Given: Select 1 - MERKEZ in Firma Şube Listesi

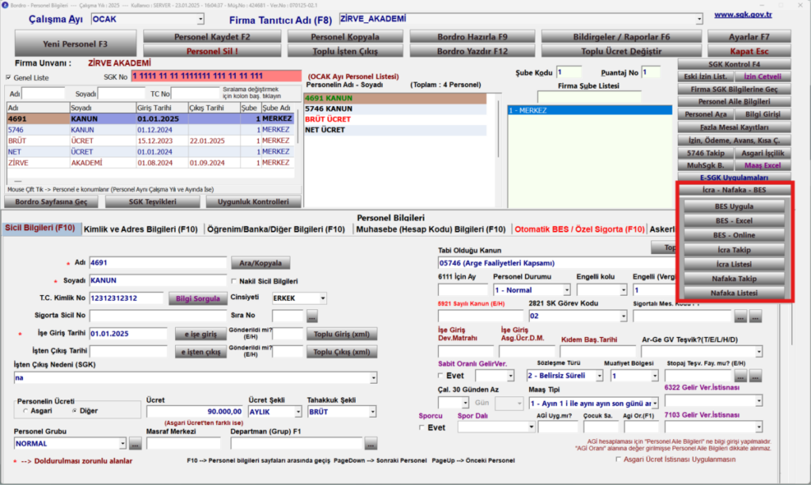Looking at the screenshot, I should [x=589, y=111].
